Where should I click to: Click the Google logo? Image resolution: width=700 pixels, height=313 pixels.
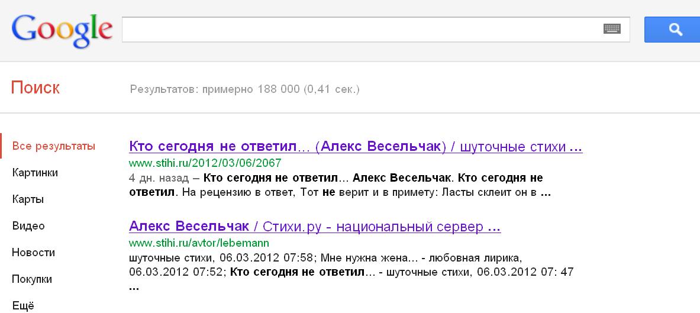point(62,30)
